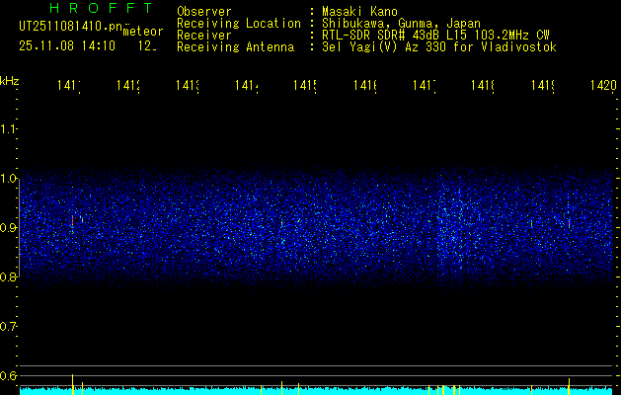
Task: Select the 1418 time axis label
Action: click(483, 86)
